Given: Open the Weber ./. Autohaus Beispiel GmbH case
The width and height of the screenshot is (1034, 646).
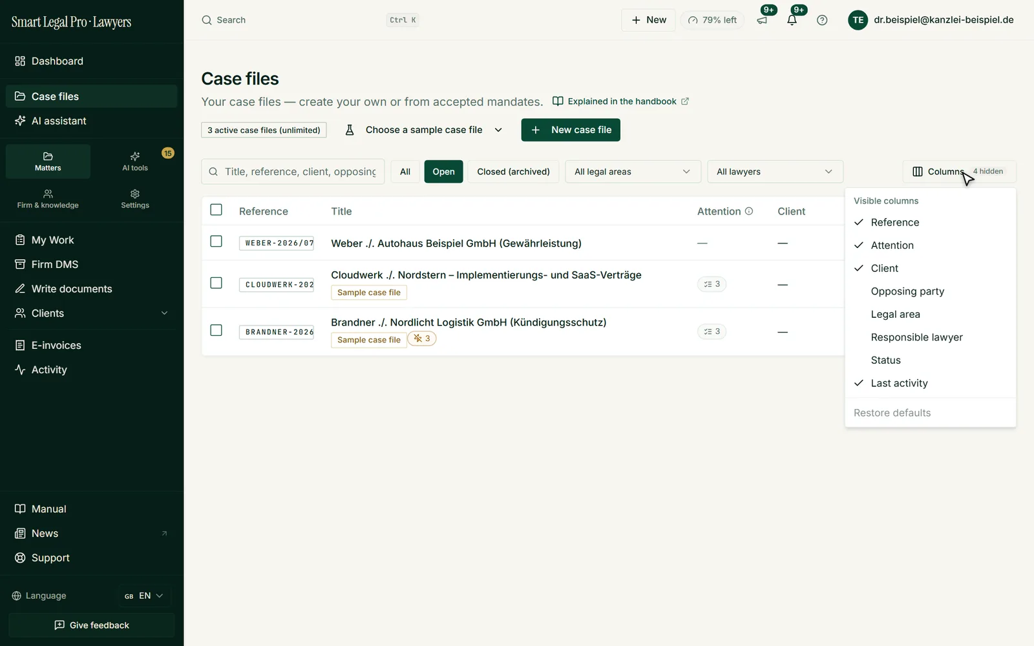Looking at the screenshot, I should click(x=456, y=244).
